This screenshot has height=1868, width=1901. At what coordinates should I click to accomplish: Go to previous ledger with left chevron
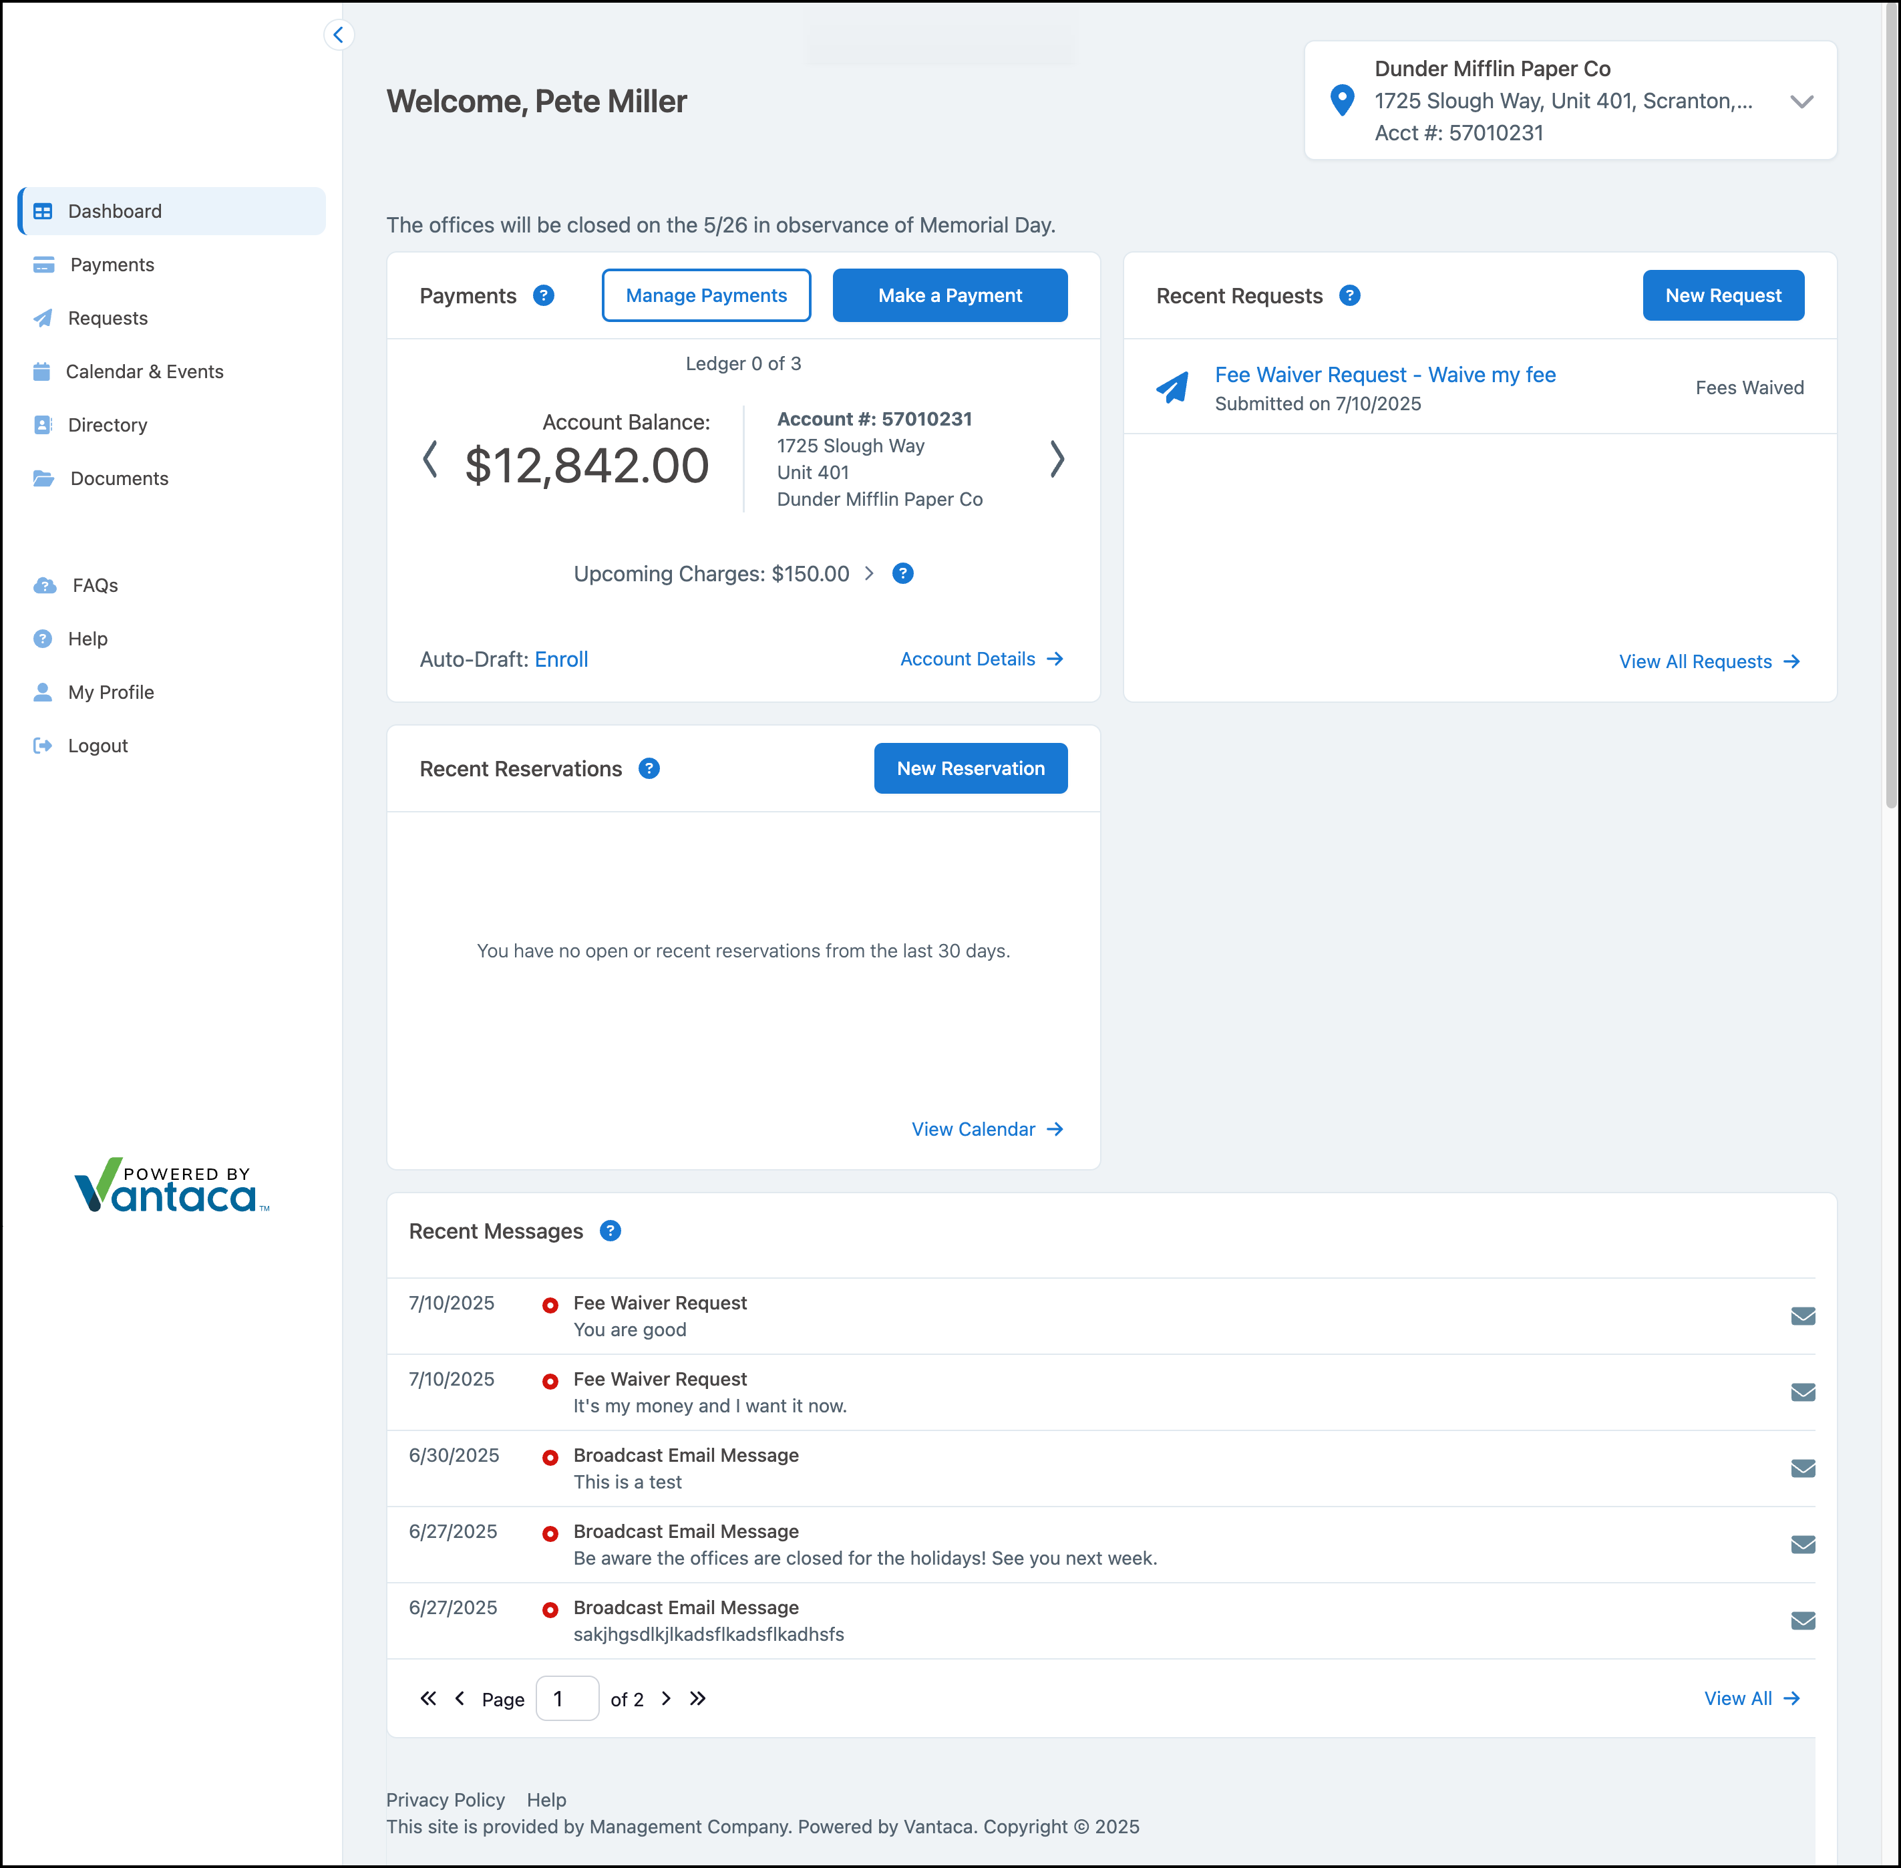coord(429,459)
